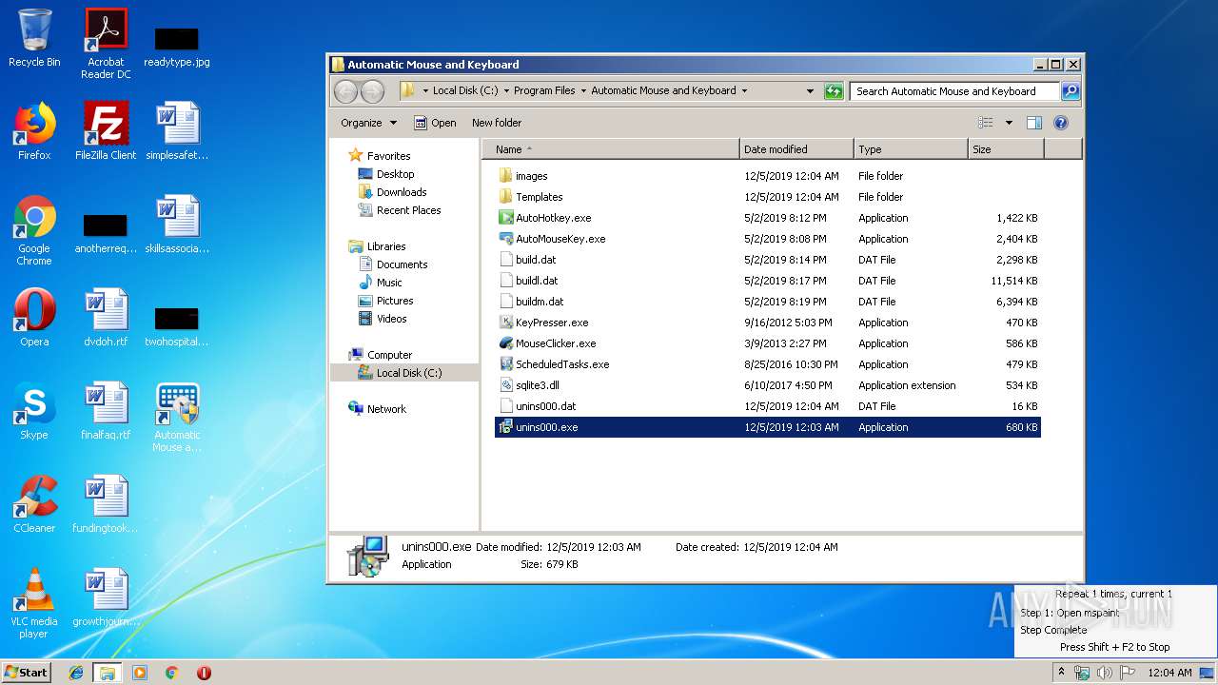
Task: Expand arrow after Automatic Mouse and Keyboard path
Action: click(x=744, y=91)
